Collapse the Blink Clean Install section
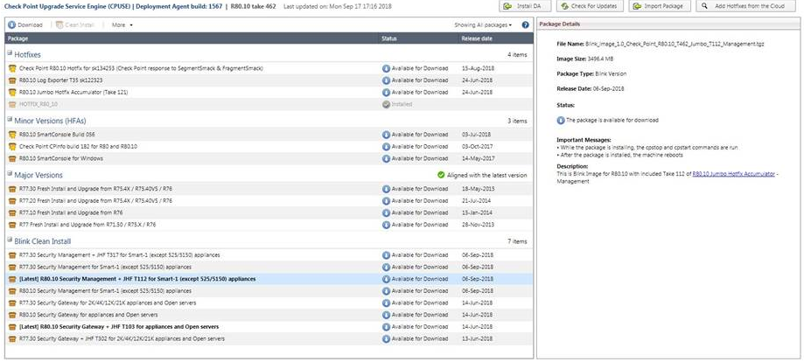804x362 pixels. pos(10,240)
